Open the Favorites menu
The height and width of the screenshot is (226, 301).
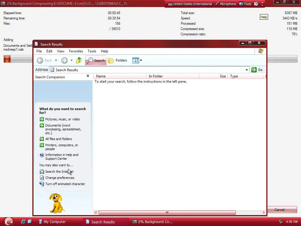76,51
